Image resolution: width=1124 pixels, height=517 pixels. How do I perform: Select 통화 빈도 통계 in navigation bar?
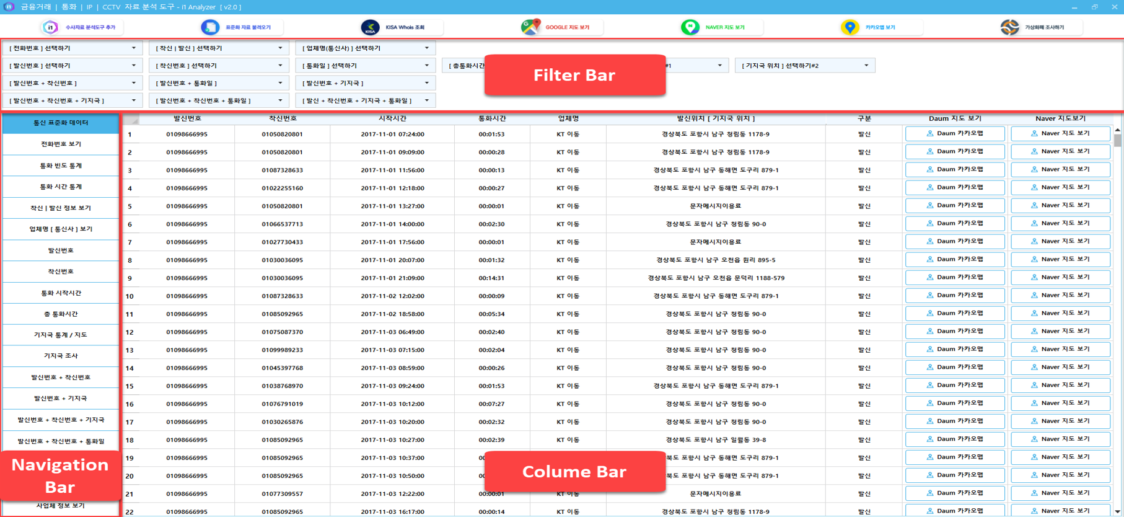click(x=61, y=166)
